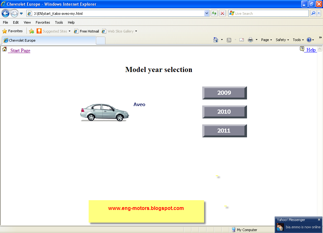Select the 2011 model year button

pos(224,131)
